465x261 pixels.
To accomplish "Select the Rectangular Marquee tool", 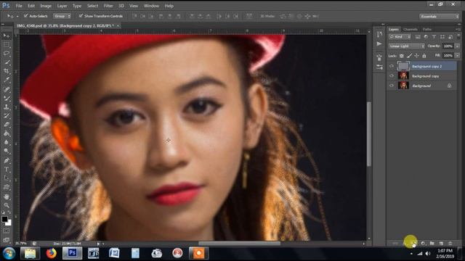I will pyautogui.click(x=7, y=45).
